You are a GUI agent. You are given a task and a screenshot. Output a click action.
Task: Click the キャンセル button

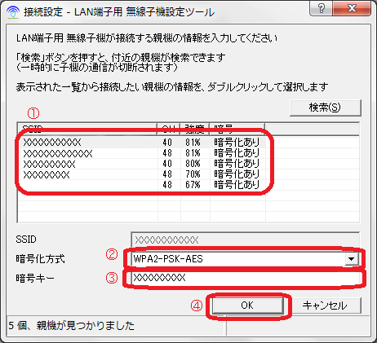[326, 306]
